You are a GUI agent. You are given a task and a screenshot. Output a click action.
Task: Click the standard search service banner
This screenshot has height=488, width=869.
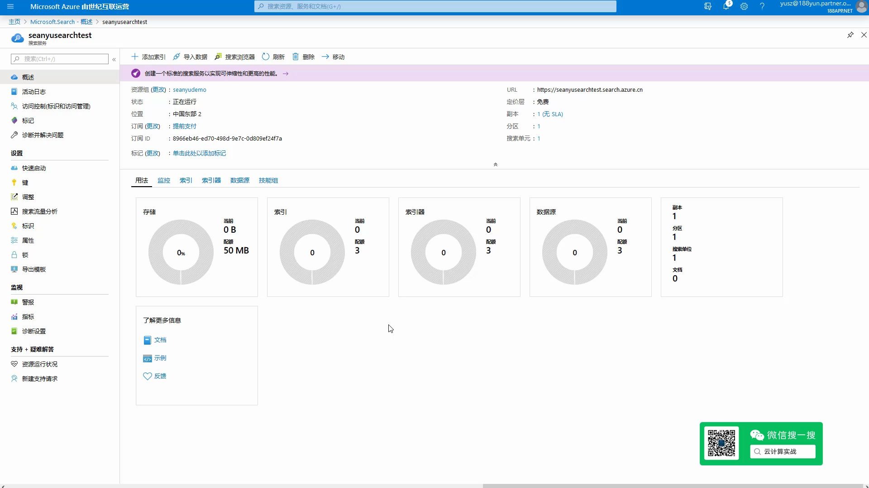point(494,73)
